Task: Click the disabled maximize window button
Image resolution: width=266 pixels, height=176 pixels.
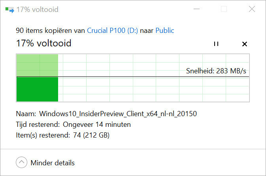Action: point(224,9)
